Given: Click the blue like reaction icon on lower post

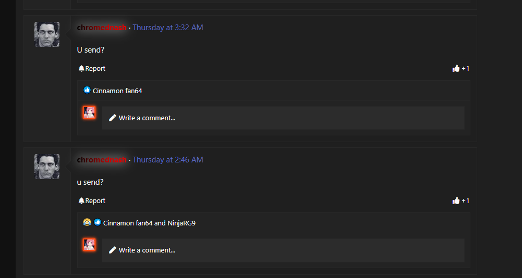Looking at the screenshot, I should pyautogui.click(x=97, y=222).
